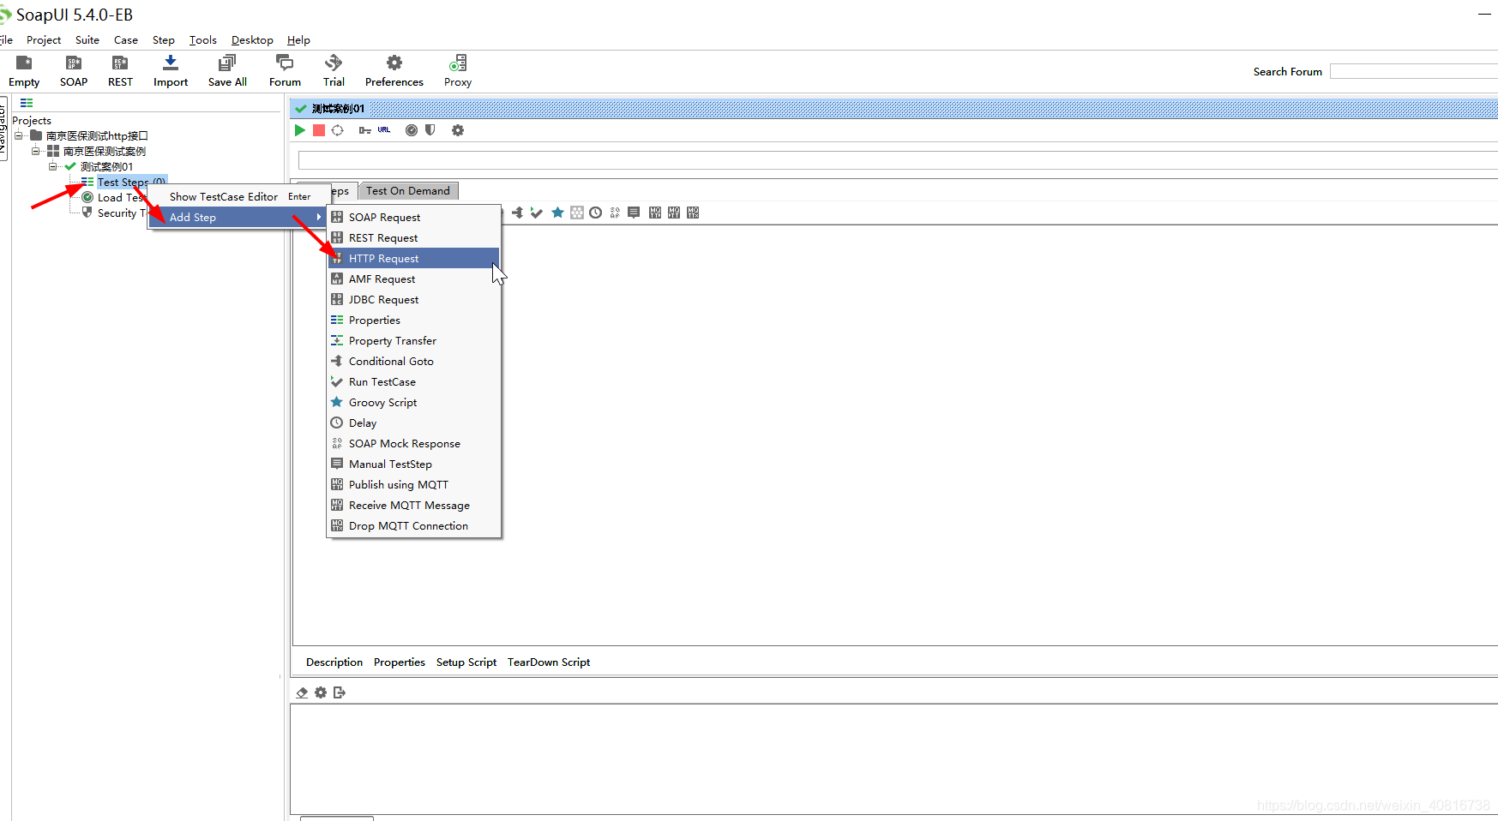
Task: Click the Import project icon
Action: pos(171,63)
